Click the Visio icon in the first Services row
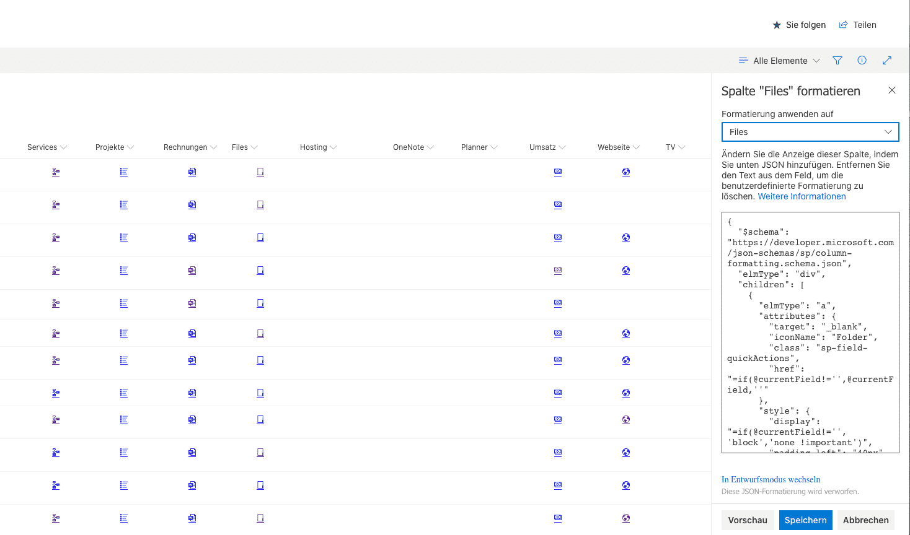The height and width of the screenshot is (535, 910). click(x=55, y=172)
